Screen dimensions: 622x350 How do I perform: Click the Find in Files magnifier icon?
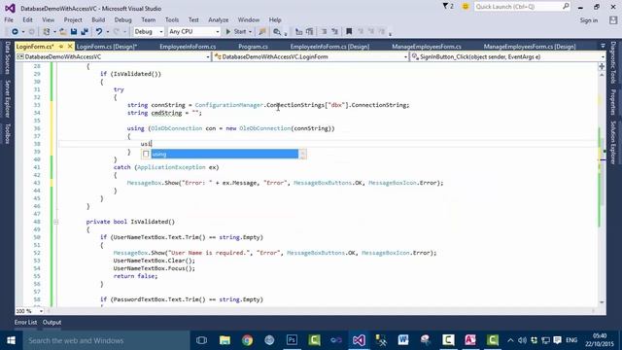[277, 32]
